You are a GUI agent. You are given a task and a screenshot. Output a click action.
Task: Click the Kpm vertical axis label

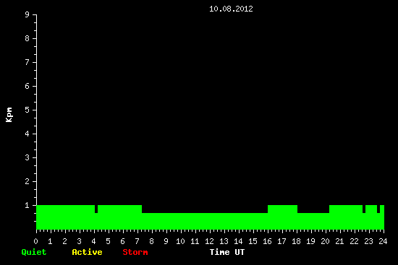9,115
